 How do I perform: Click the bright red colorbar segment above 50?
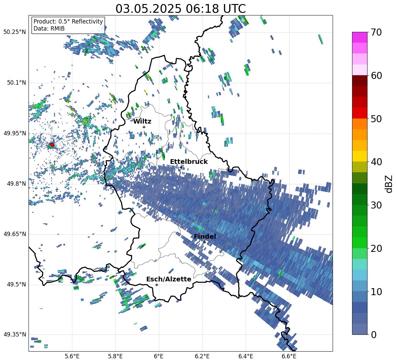(359, 113)
